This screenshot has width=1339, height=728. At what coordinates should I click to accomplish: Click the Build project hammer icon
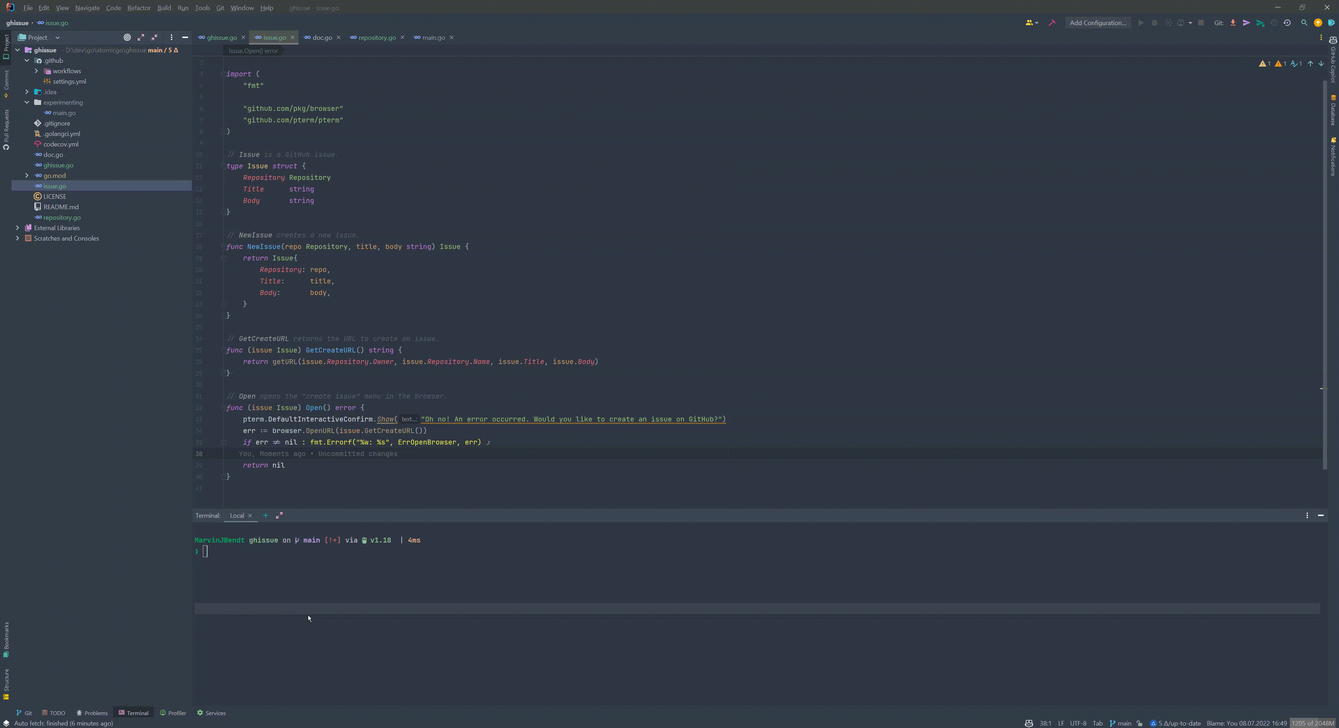(x=1052, y=23)
